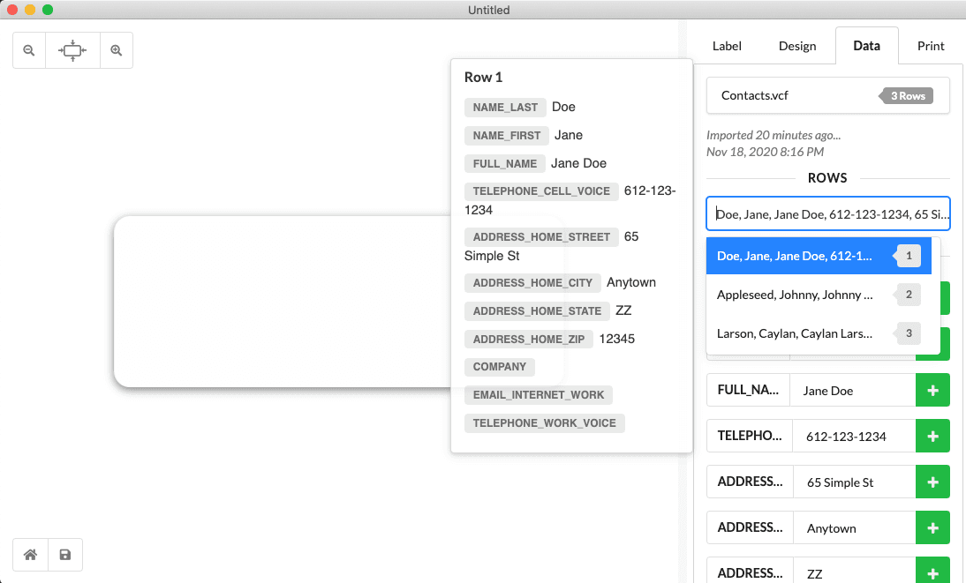Open the Print tab
The image size is (966, 583).
tap(930, 46)
